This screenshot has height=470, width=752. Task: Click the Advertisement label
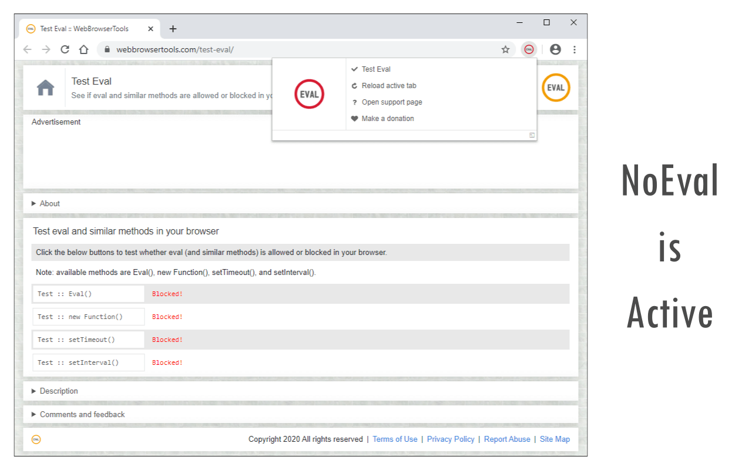click(56, 122)
